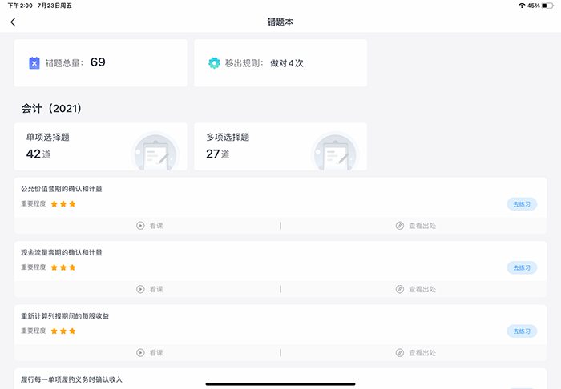Click source icon under 公允价值套期的确认和计量
The width and height of the screenshot is (561, 389).
400,226
